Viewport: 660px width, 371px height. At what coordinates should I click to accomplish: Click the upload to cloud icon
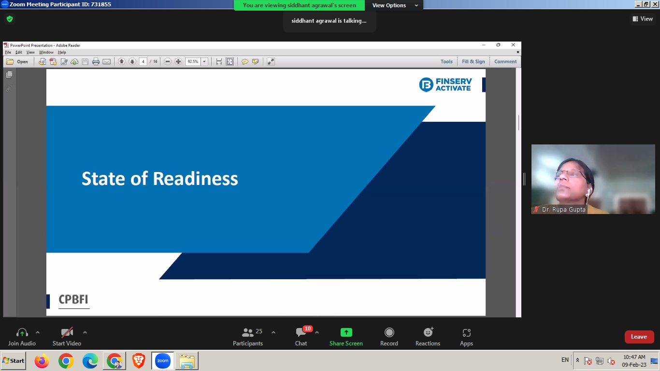[74, 61]
